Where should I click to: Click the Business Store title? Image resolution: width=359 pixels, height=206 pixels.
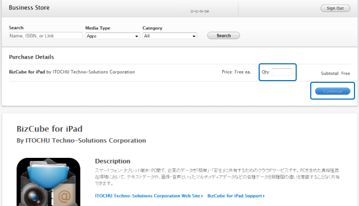pyautogui.click(x=29, y=7)
